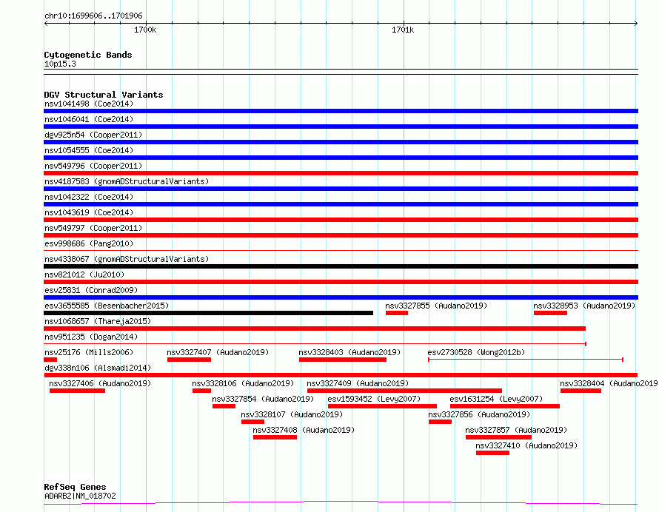Click the 1701k ruler tick label

coord(403,30)
